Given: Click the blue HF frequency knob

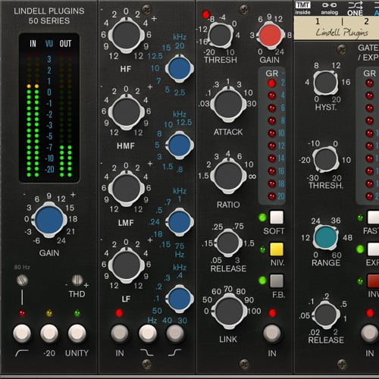Looking at the screenshot, I should (x=180, y=68).
